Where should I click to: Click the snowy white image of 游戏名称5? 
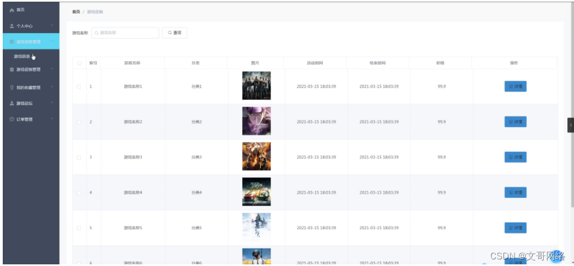click(256, 227)
